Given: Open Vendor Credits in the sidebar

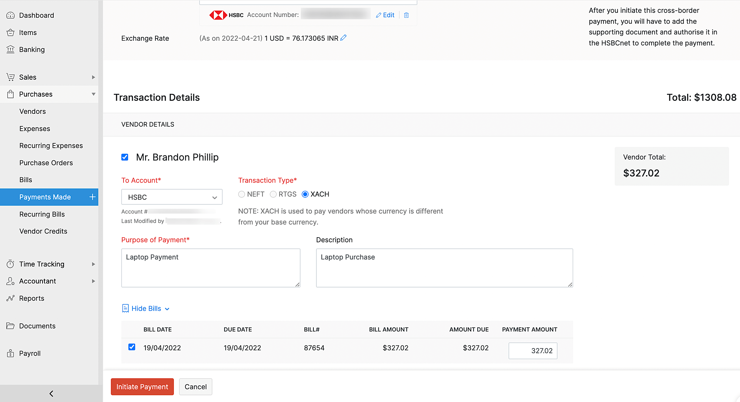Looking at the screenshot, I should (43, 231).
